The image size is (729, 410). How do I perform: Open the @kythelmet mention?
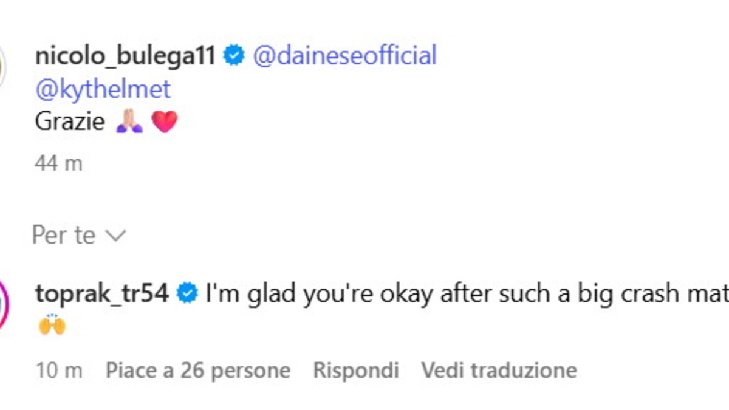click(x=103, y=89)
